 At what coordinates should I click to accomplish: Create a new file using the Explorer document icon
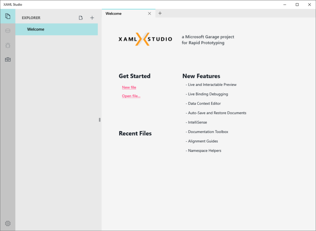[x=80, y=17]
